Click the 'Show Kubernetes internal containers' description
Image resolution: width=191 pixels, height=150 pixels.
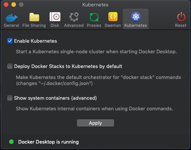pos(94,108)
